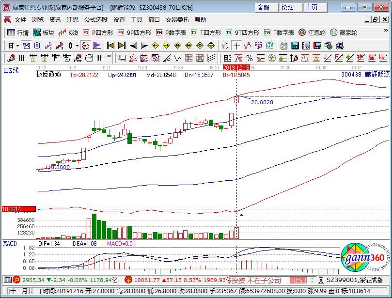Open the calculator tool icon

(295, 46)
